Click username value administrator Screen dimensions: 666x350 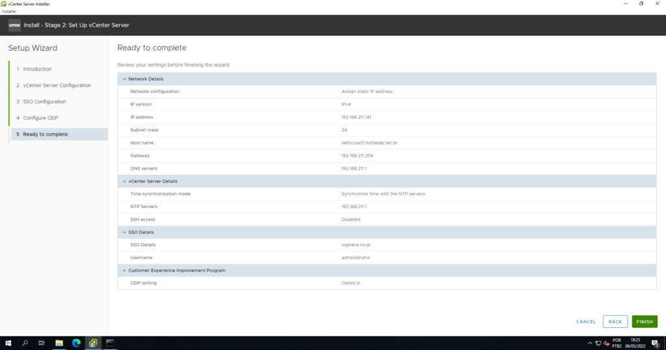pyautogui.click(x=356, y=258)
